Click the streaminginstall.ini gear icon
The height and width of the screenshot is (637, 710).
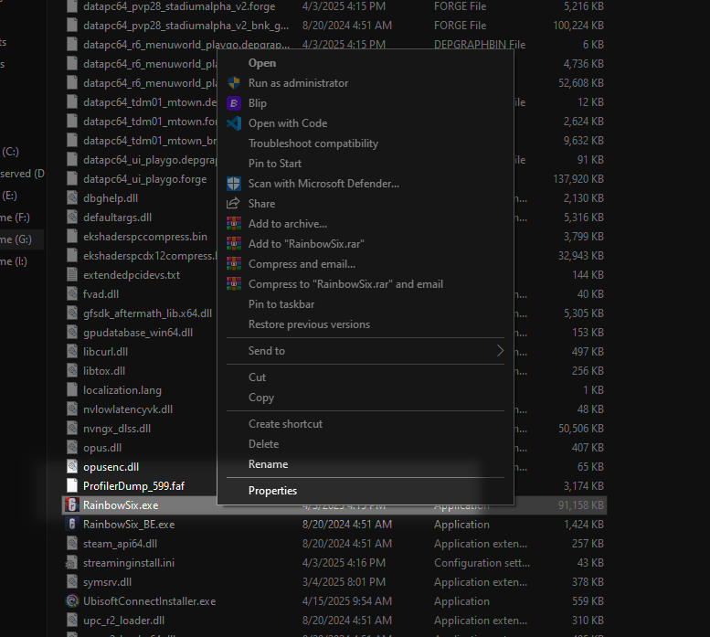(x=71, y=563)
